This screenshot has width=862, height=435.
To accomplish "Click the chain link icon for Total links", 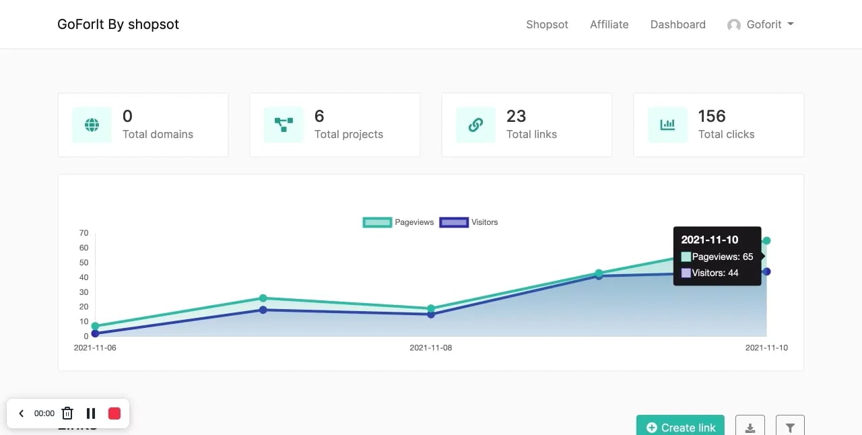I will pos(475,125).
